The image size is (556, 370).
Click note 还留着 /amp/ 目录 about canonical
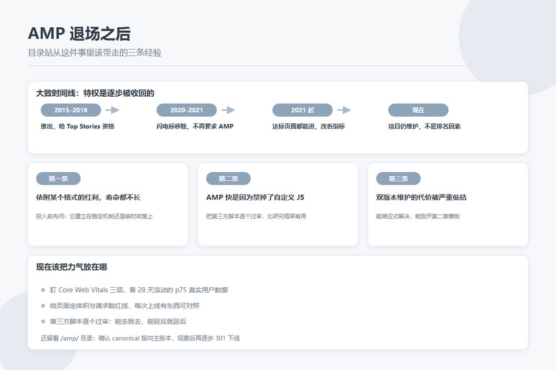pos(140,338)
